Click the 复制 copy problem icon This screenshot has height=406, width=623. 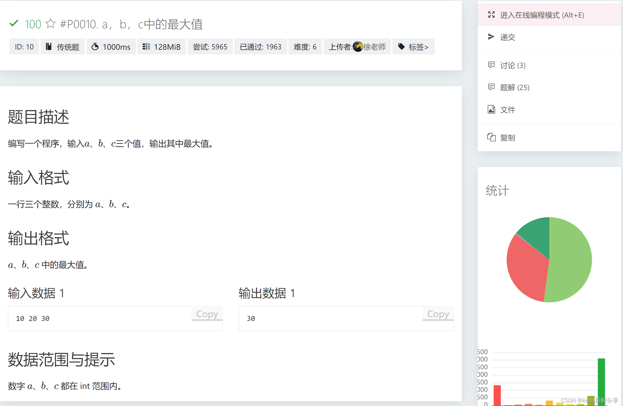[x=491, y=137]
